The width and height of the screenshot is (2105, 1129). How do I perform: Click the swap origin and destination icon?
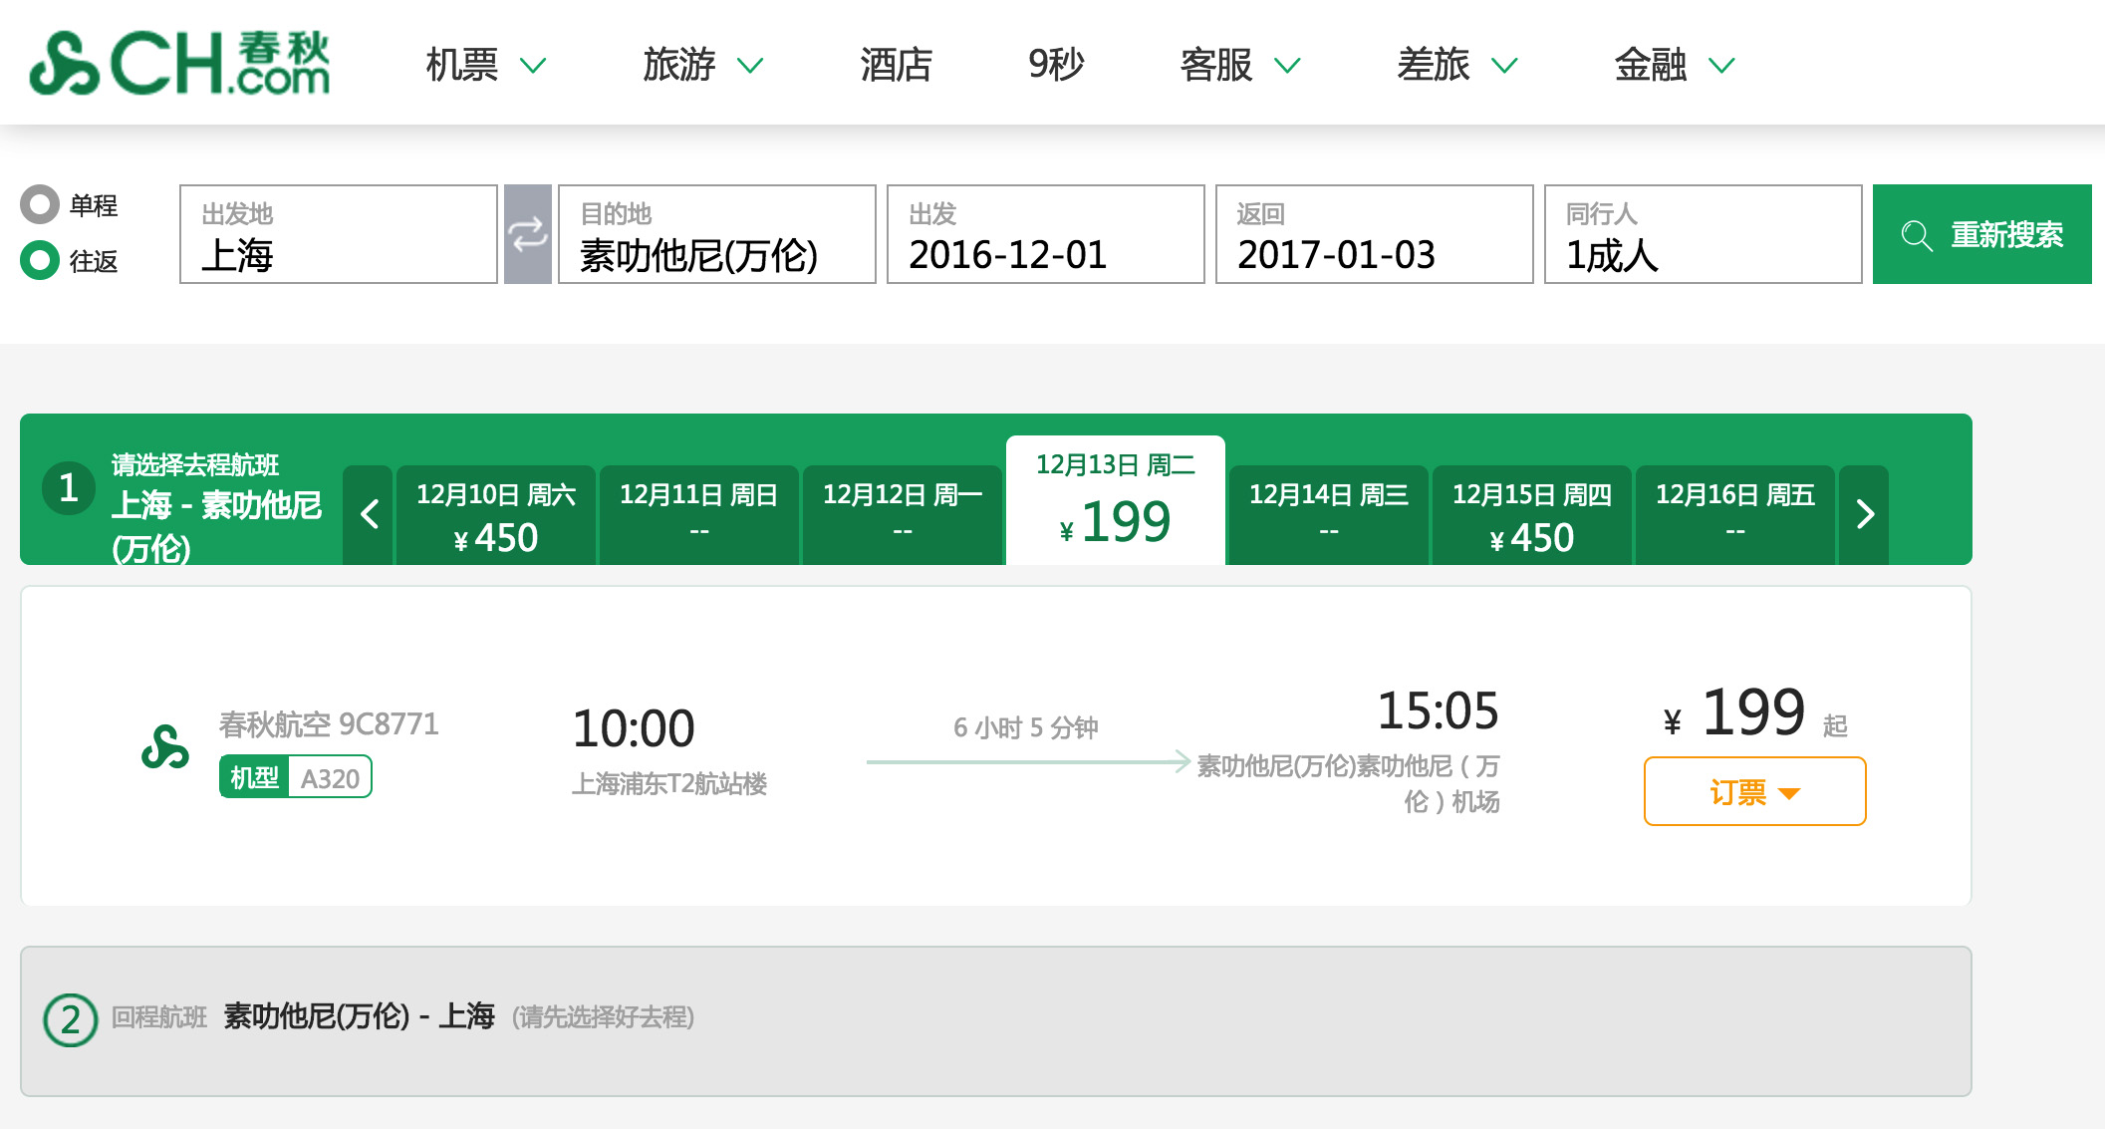pyautogui.click(x=528, y=233)
